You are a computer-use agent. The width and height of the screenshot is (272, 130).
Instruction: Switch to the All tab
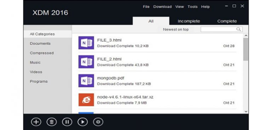[x=151, y=21]
